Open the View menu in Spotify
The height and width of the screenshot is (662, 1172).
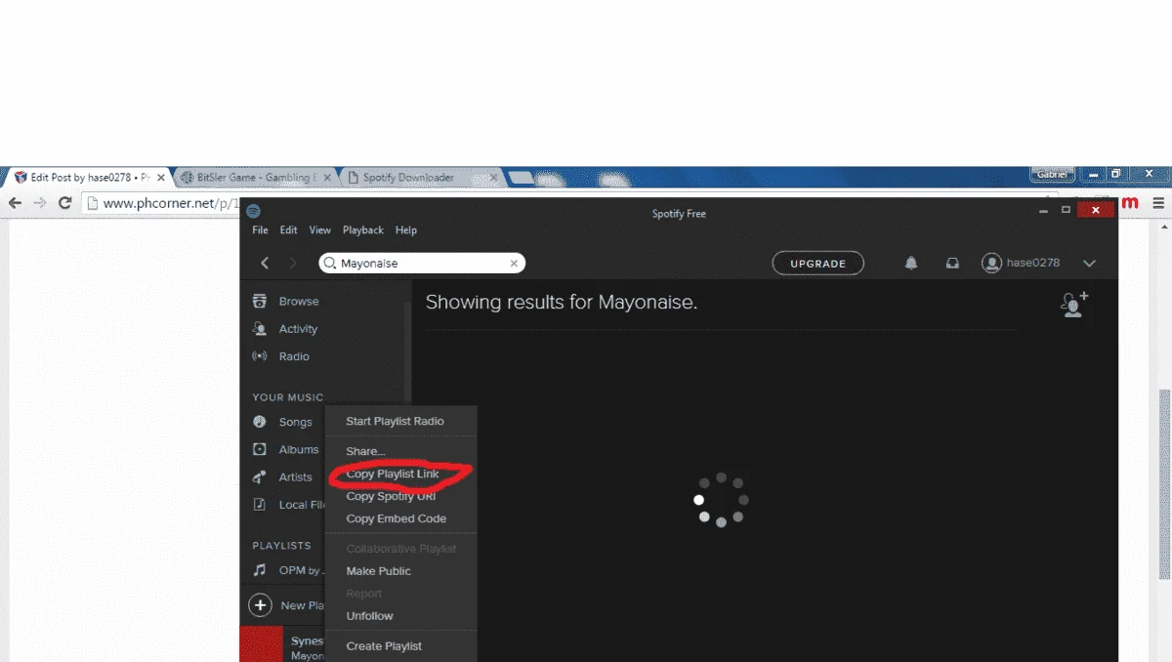tap(320, 230)
